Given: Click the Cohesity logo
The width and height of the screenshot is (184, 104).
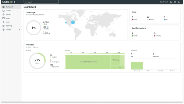Looking at the screenshot, I should [9, 2].
